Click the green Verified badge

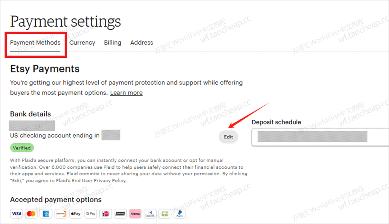(22, 148)
